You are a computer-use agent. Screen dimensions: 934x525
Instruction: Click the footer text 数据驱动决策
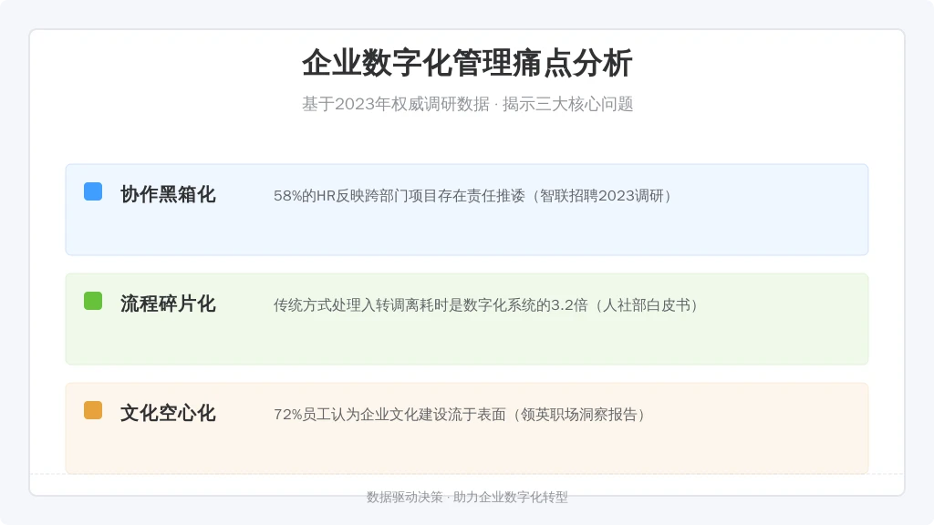(x=404, y=497)
